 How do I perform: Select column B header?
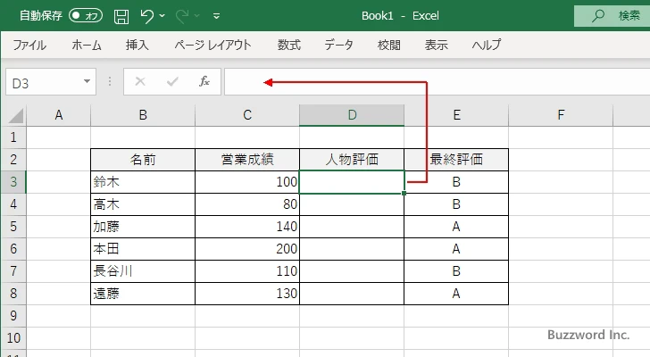click(x=143, y=115)
